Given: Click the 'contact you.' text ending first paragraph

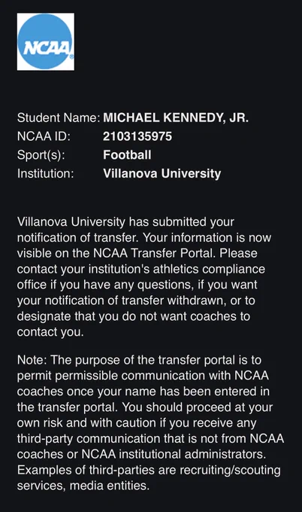Looking at the screenshot, I should 50,332.
